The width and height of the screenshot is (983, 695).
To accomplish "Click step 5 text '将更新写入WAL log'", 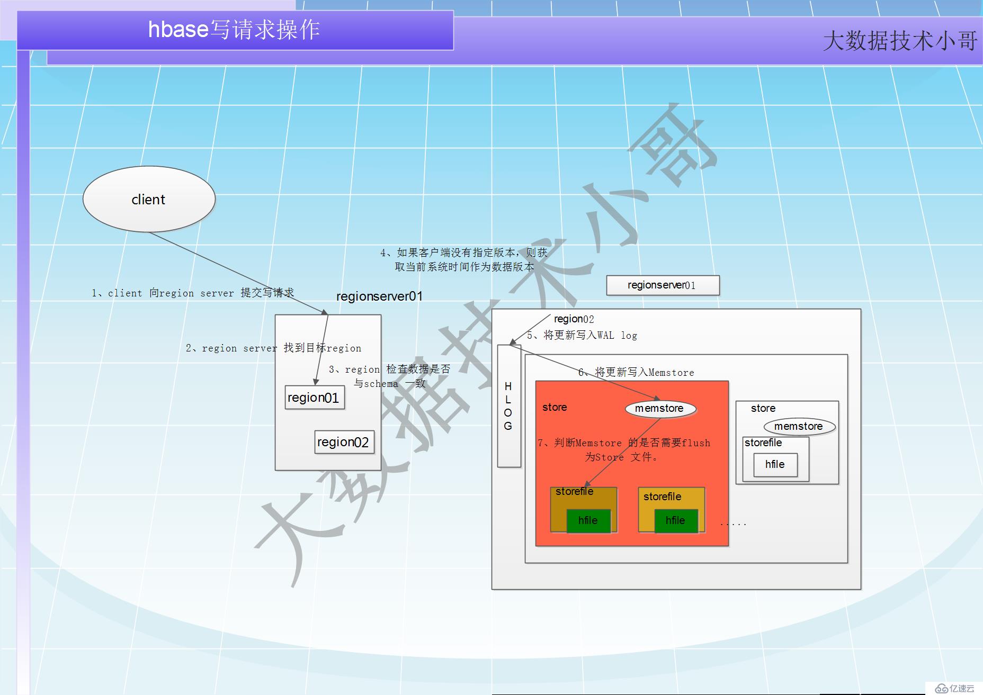I will [x=582, y=335].
